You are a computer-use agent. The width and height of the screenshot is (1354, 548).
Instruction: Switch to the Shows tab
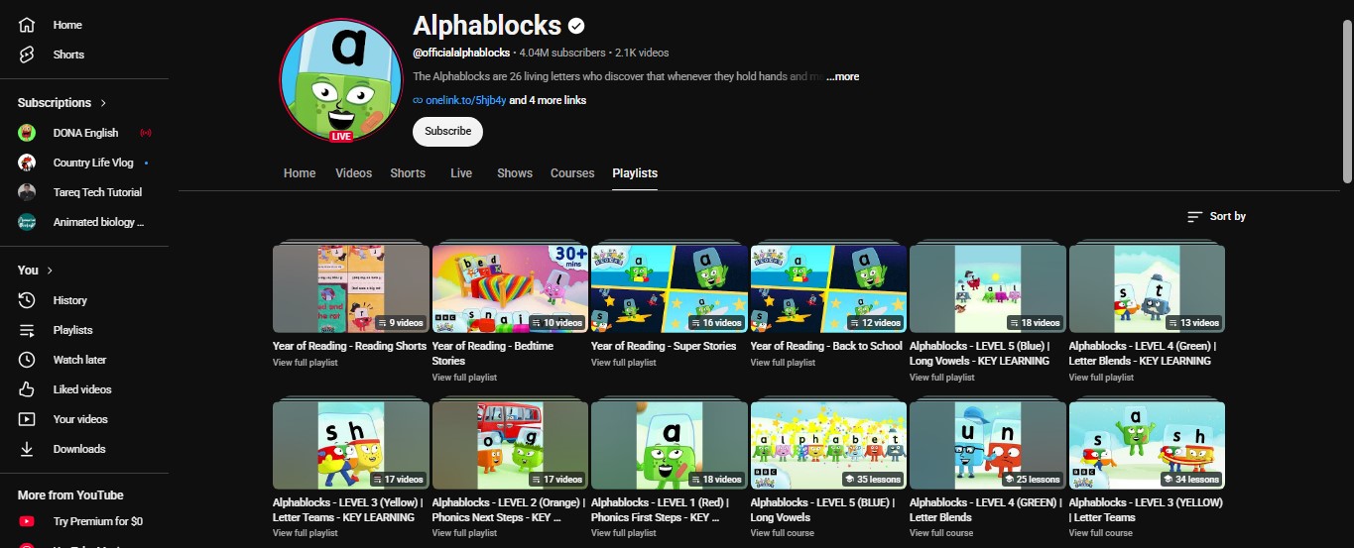[515, 173]
